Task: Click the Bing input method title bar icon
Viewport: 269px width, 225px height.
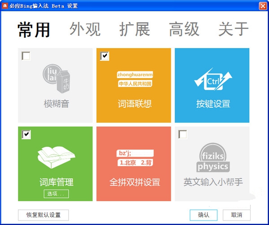Action: pyautogui.click(x=5, y=6)
